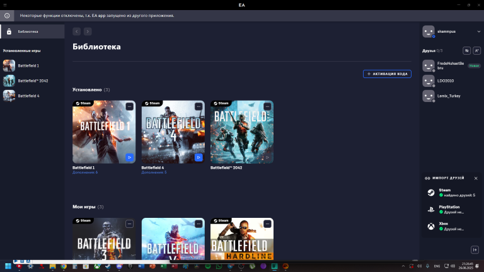Click the Steam badge on Battlefield 1 card
Image resolution: width=484 pixels, height=272 pixels.
click(83, 103)
